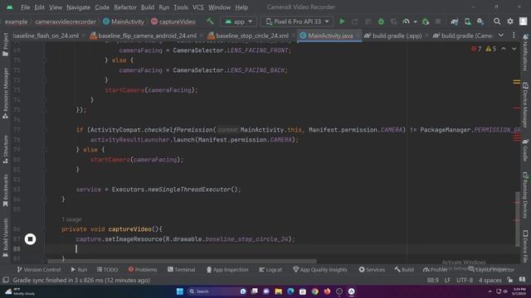The image size is (531, 298).
Task: Open the App Inspection tool window
Action: pos(227,270)
